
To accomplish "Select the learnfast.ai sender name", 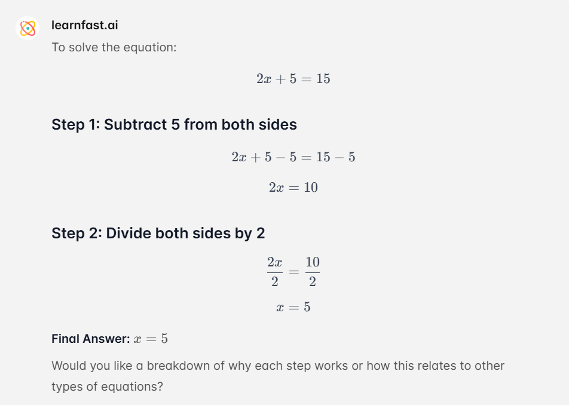I will [x=84, y=25].
